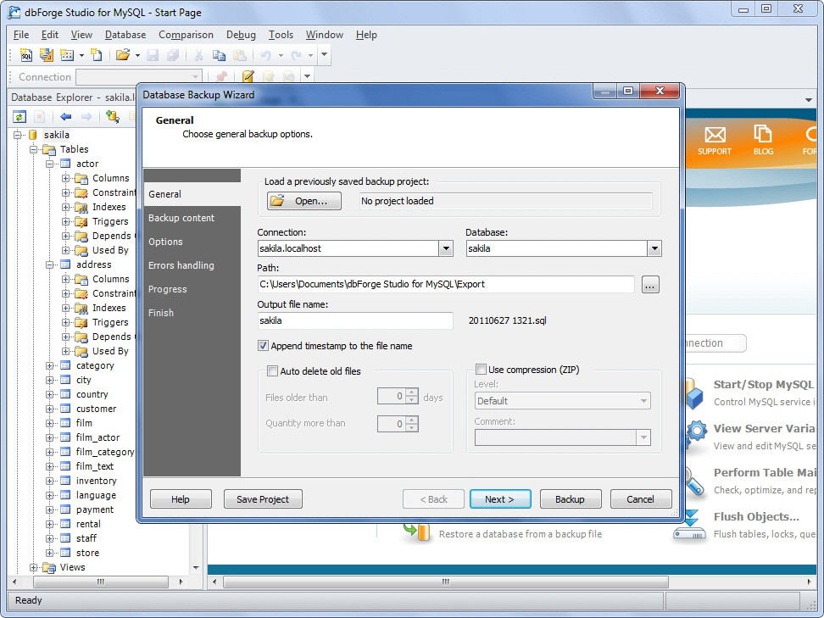824x618 pixels.
Task: Click the Indexes folder icon under actor
Action: pos(81,207)
